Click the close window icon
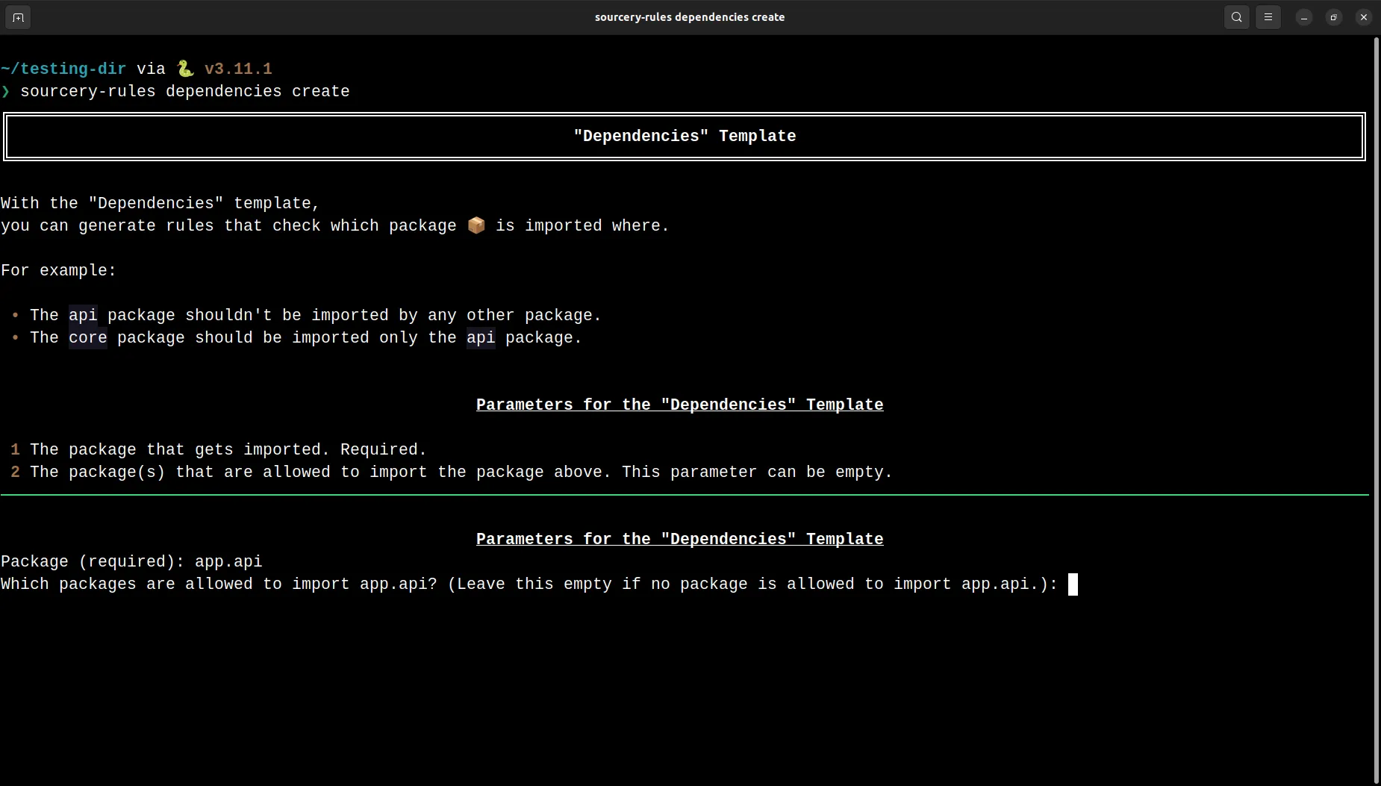The image size is (1381, 786). click(x=1364, y=16)
